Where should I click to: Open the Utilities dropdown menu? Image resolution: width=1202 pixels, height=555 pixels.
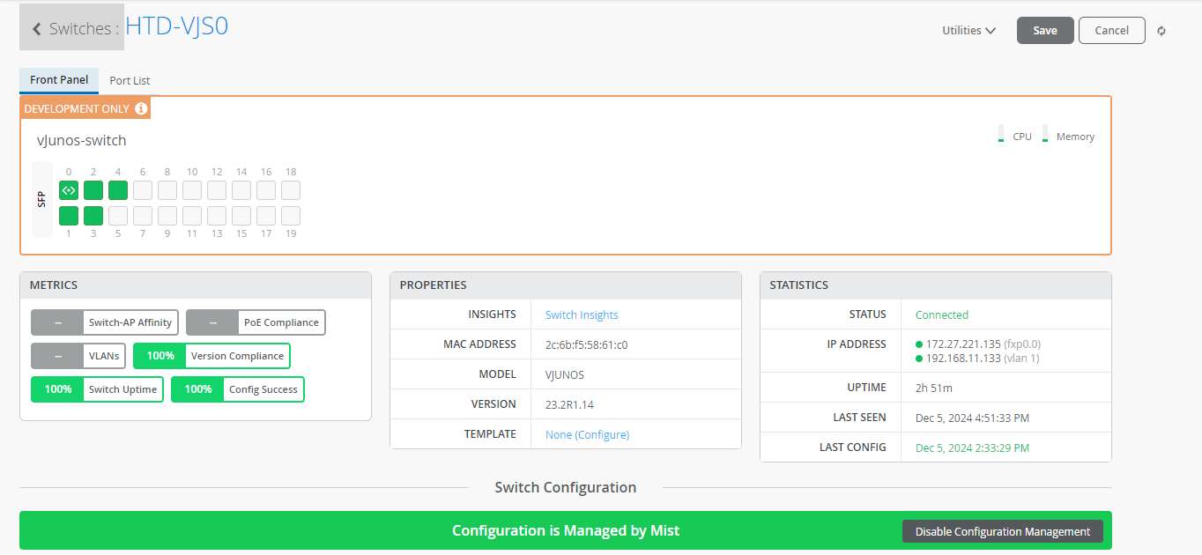point(968,30)
